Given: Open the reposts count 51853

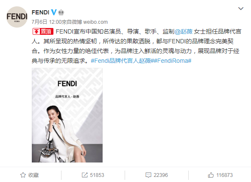Looking at the screenshot, I should [x=97, y=175].
